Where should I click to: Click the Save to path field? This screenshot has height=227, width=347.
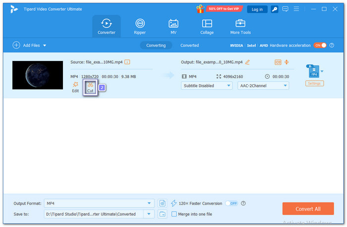point(94,214)
